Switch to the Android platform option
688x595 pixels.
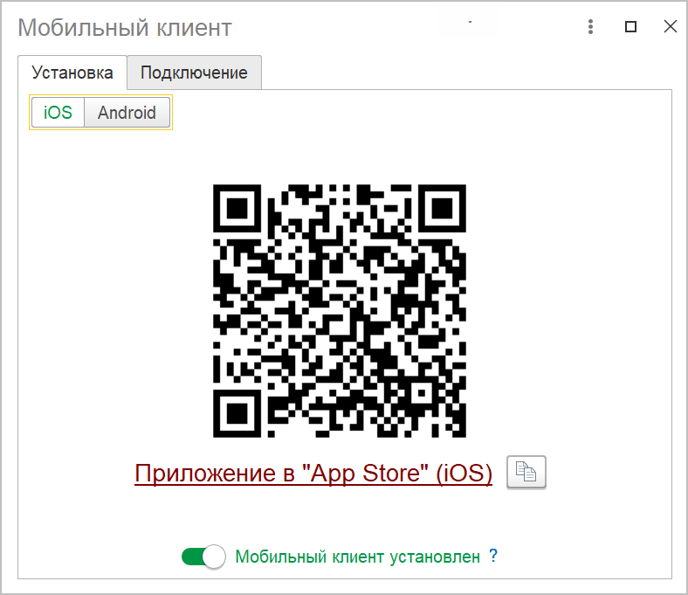click(x=127, y=113)
